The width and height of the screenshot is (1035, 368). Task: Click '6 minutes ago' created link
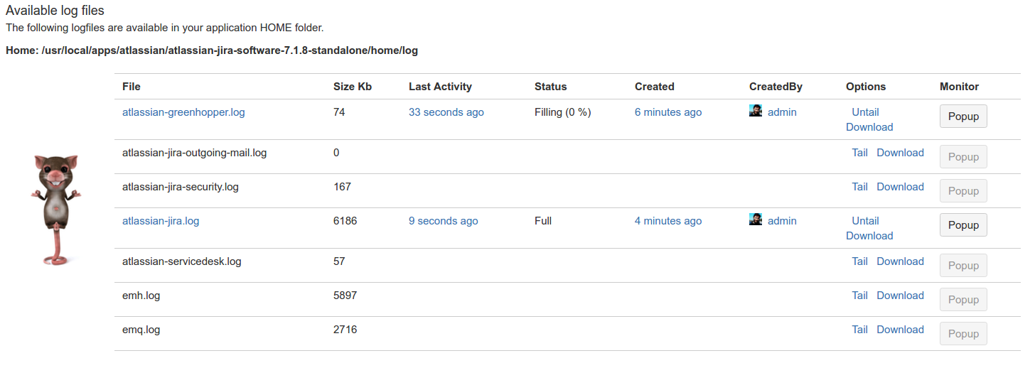click(668, 112)
